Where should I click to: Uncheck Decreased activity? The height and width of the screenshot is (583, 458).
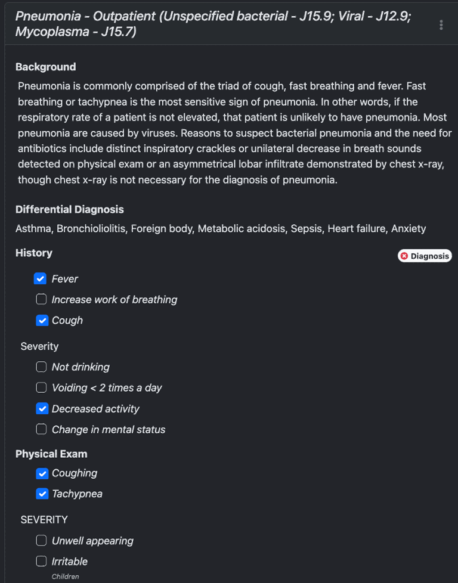41,408
